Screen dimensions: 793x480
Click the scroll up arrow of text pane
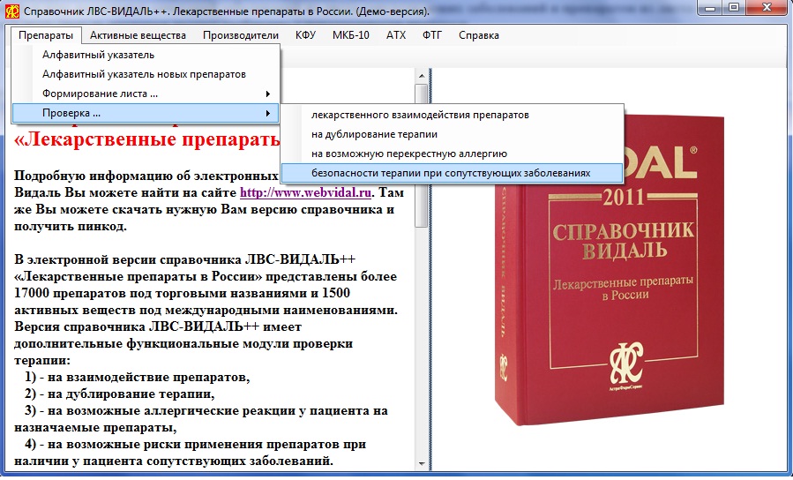pyautogui.click(x=422, y=76)
